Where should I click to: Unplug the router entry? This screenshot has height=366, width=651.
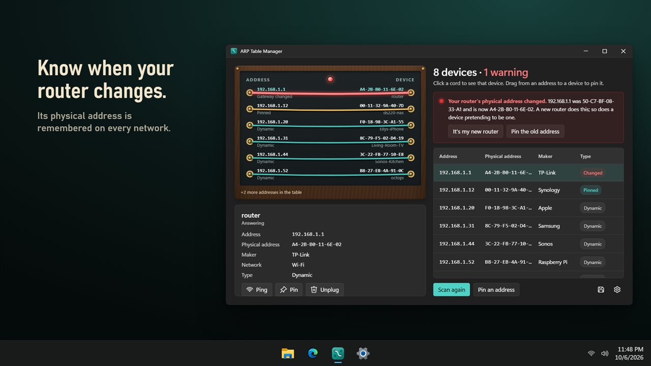click(324, 290)
